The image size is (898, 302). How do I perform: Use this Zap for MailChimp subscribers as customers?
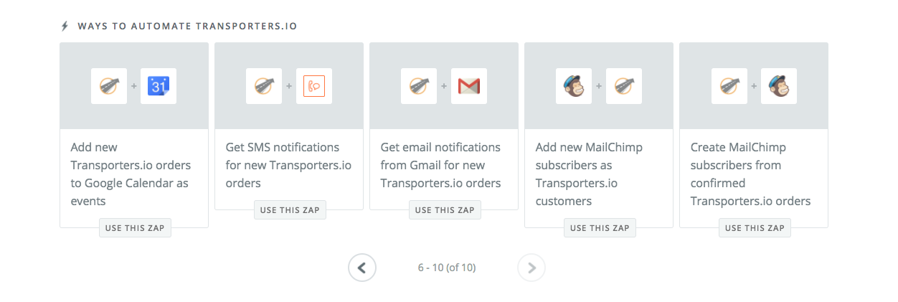click(600, 228)
